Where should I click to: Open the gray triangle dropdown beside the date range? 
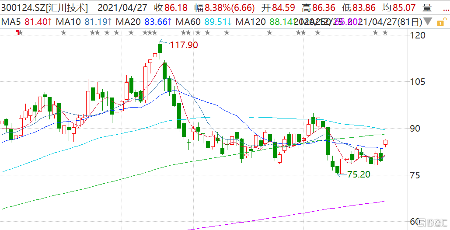pos(428,21)
